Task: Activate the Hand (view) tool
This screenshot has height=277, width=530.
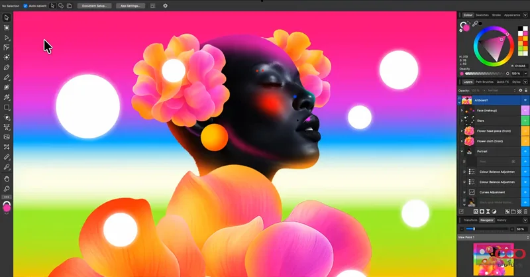Action: 7,178
